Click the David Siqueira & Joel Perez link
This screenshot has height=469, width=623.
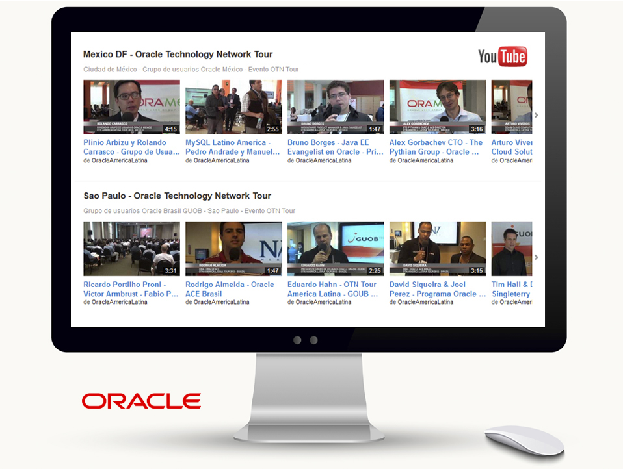[x=438, y=289]
